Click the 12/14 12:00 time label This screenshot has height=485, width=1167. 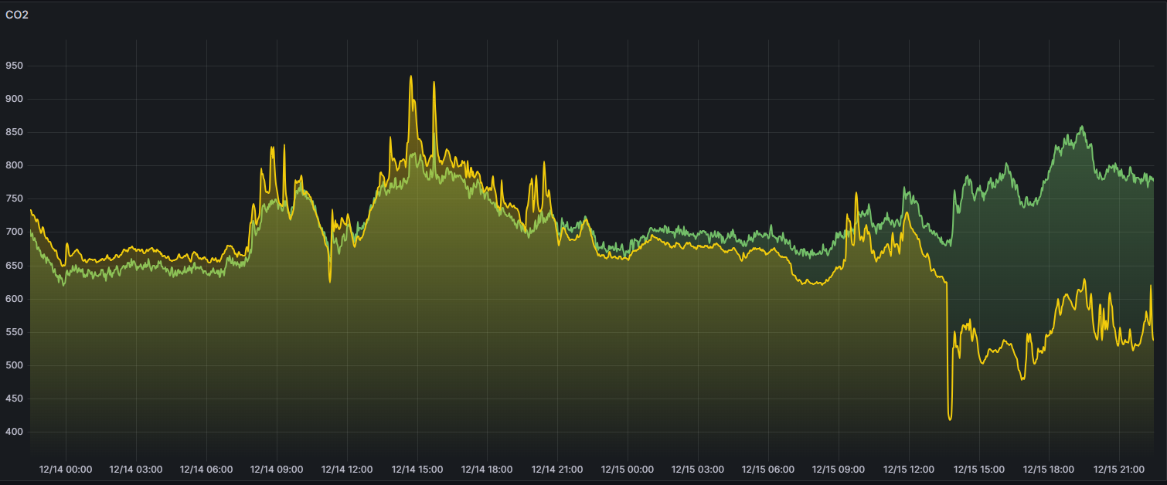tap(347, 469)
